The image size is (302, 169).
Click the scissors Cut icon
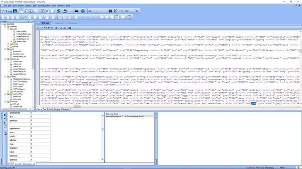pyautogui.click(x=42, y=11)
